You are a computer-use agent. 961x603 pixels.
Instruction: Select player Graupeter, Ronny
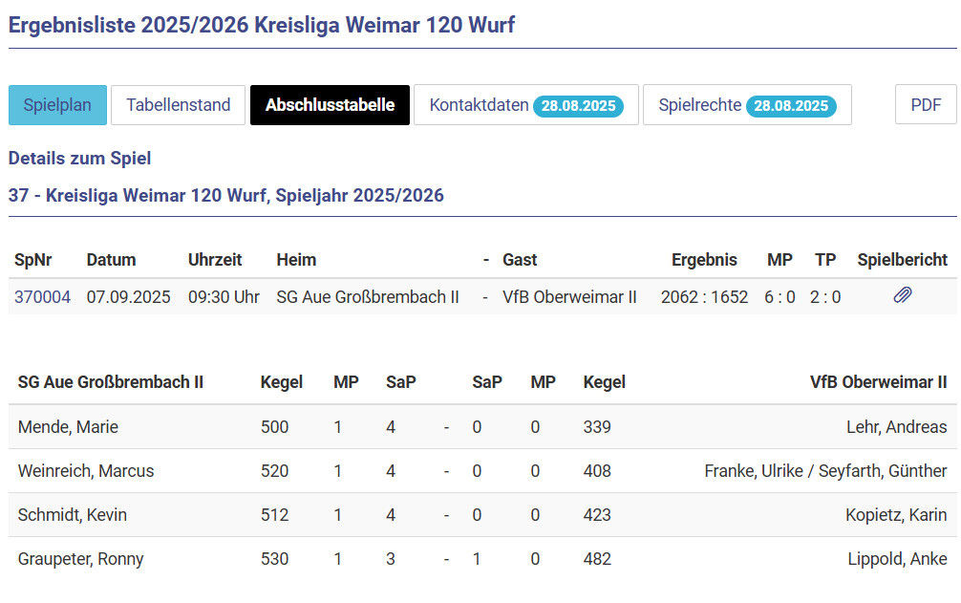tap(80, 559)
